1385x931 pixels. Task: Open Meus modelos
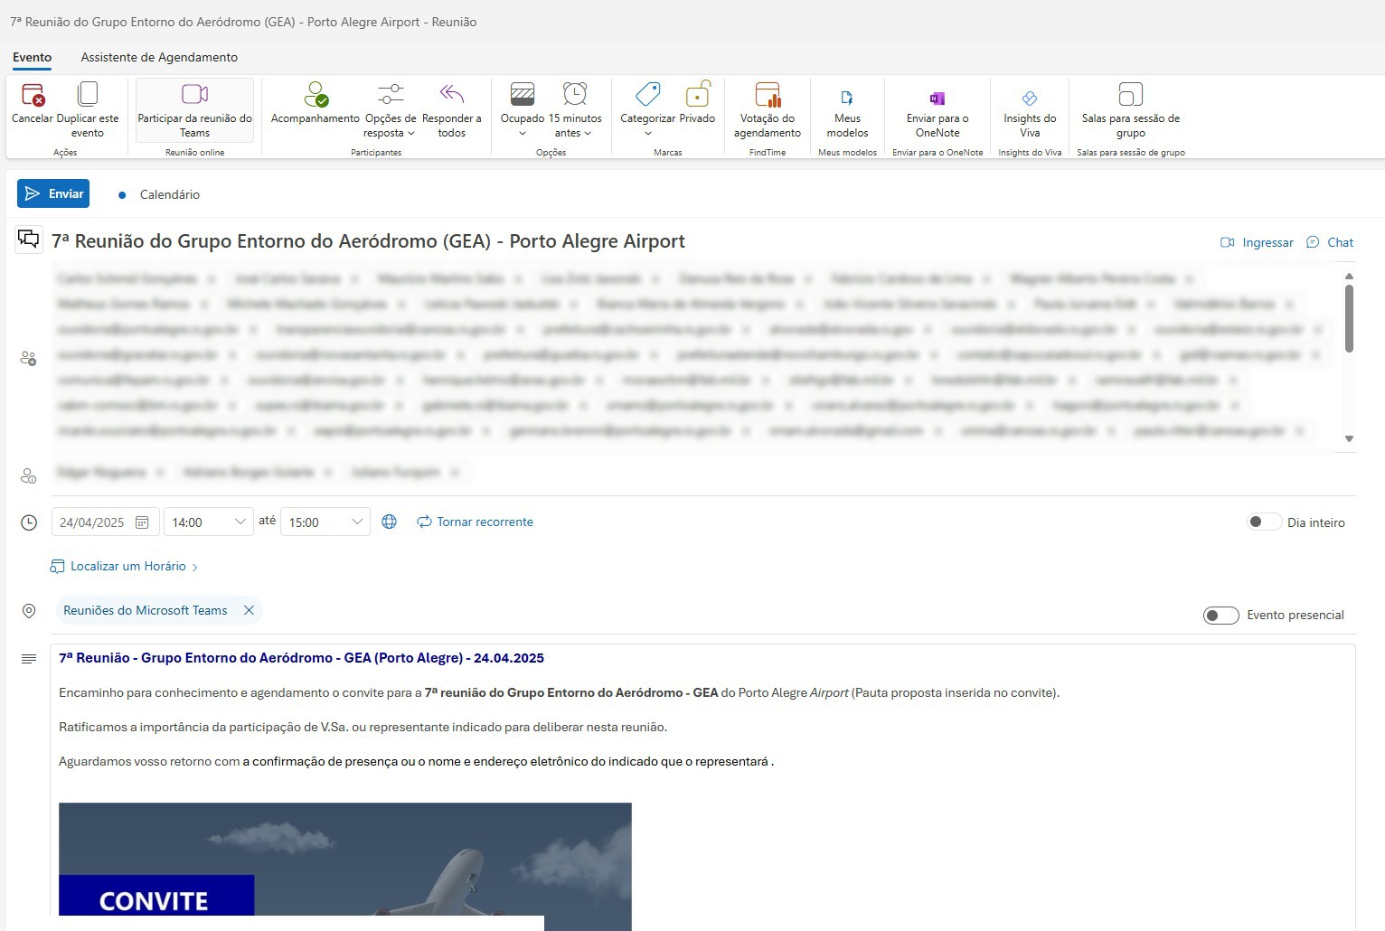847,109
